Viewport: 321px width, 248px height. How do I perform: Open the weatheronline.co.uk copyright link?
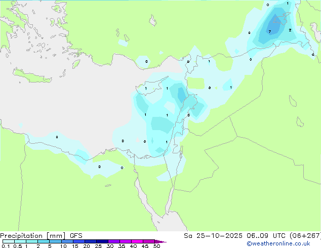tap(278, 243)
